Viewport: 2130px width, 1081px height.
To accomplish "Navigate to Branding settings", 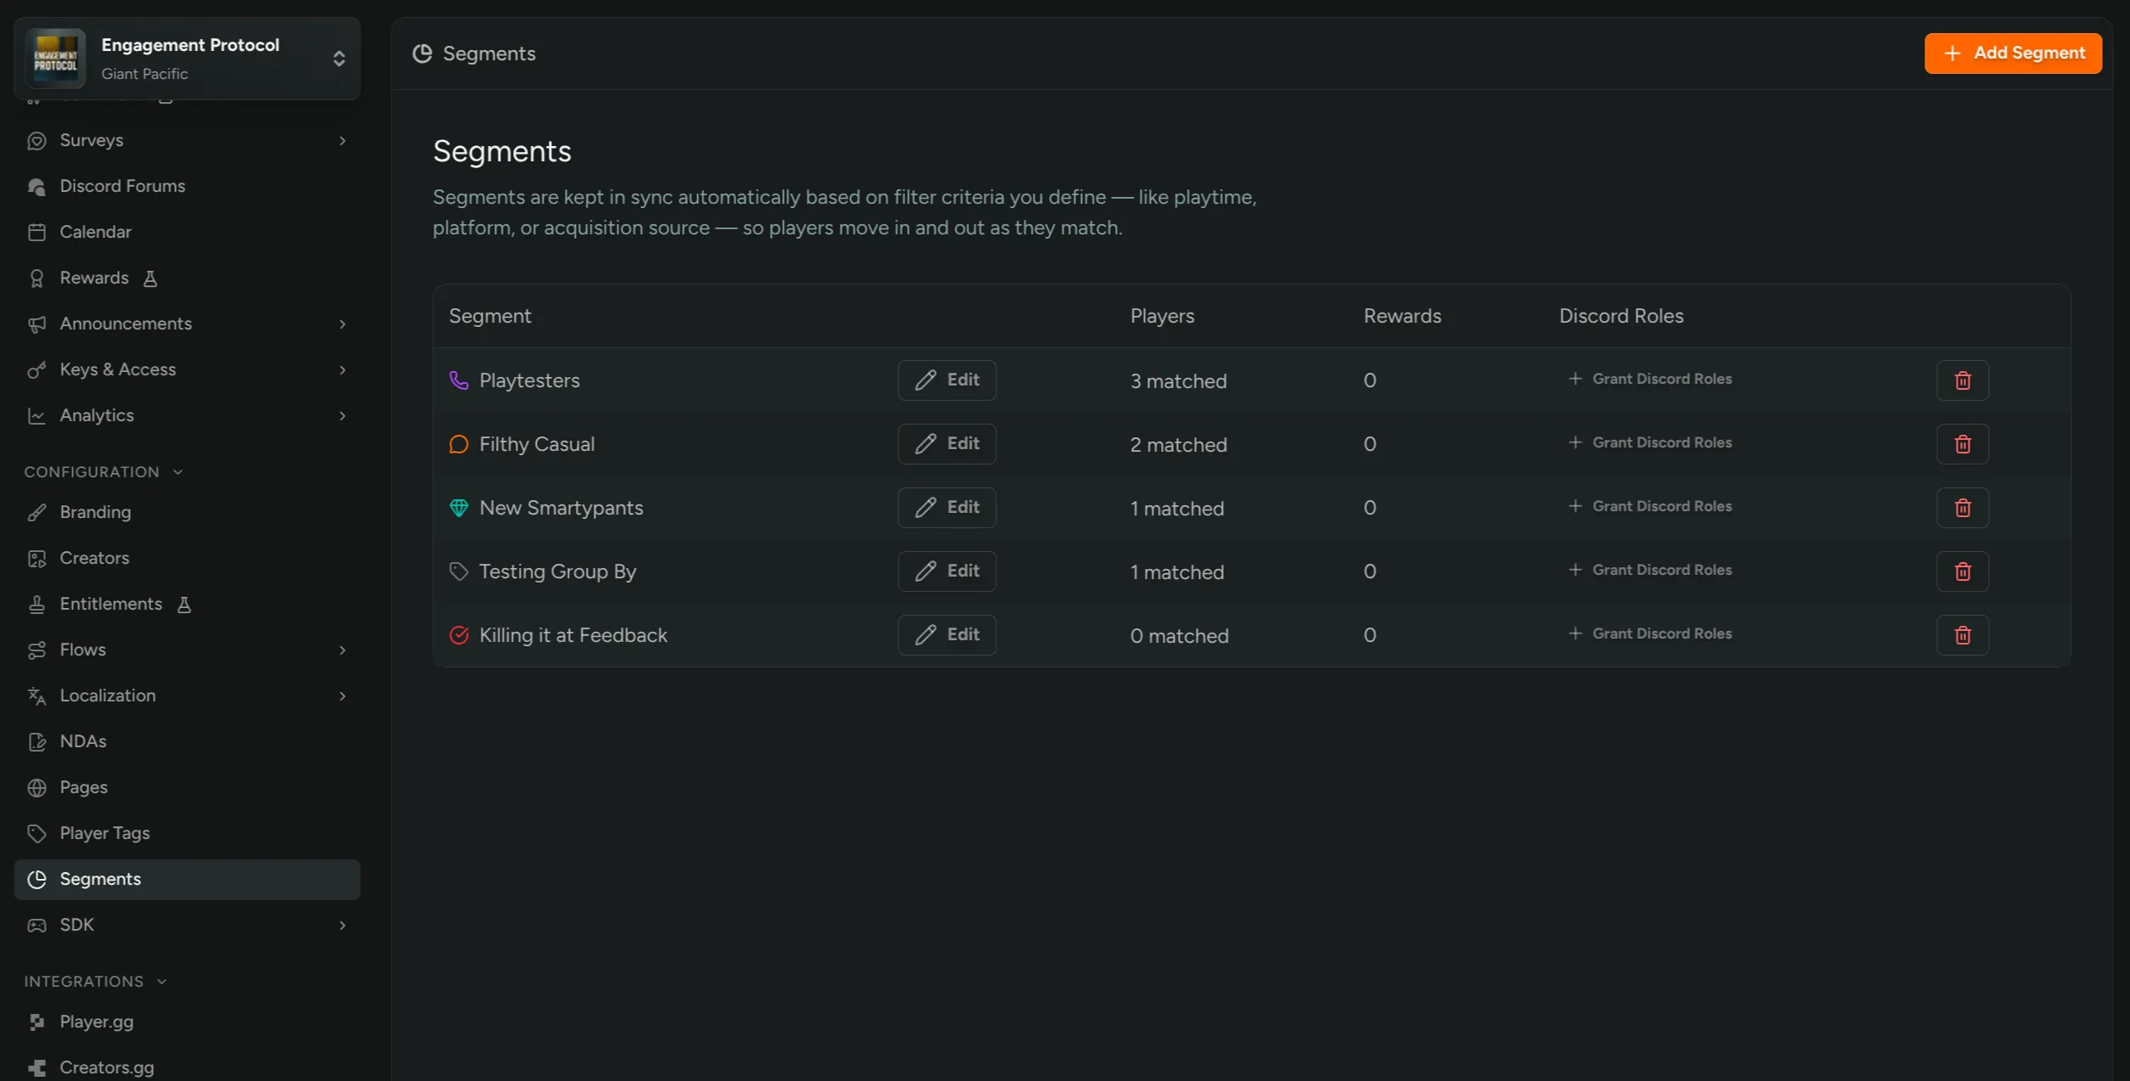I will (x=187, y=513).
